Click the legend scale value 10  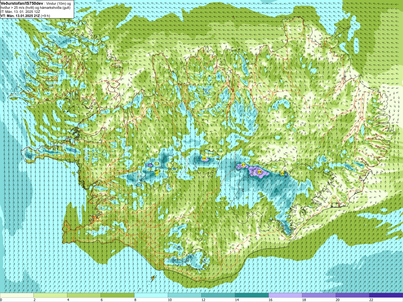point(170,300)
